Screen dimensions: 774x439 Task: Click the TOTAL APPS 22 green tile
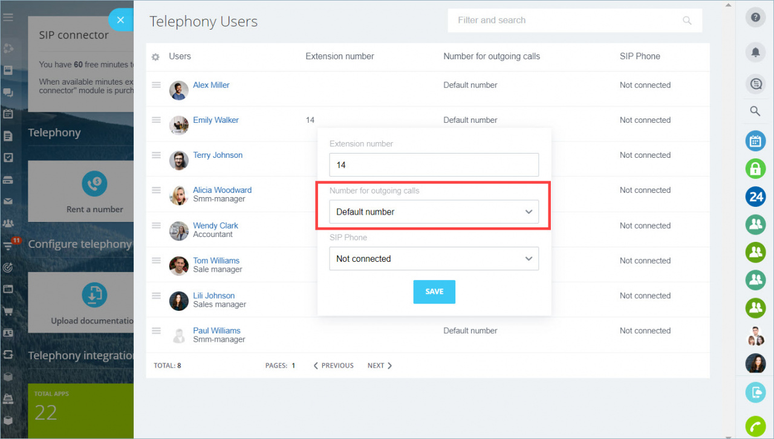[x=81, y=411]
